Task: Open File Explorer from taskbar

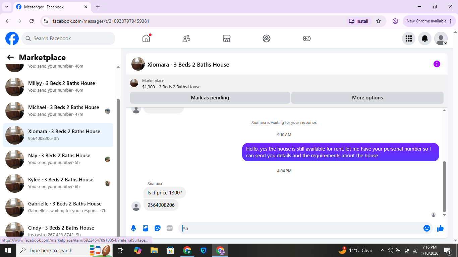Action: (x=154, y=250)
